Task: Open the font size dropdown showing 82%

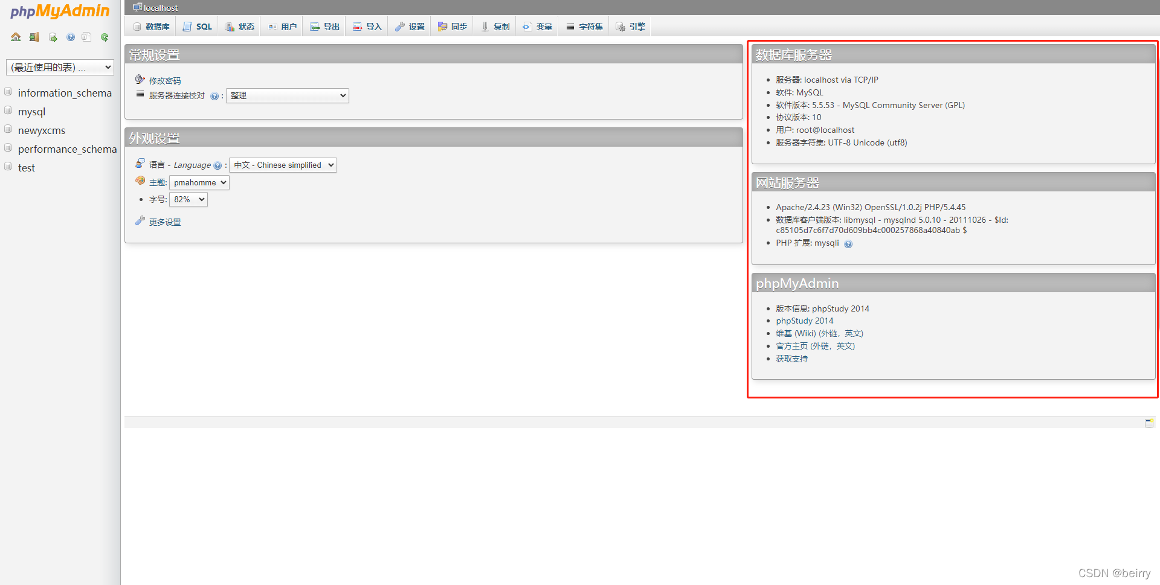Action: pos(188,199)
